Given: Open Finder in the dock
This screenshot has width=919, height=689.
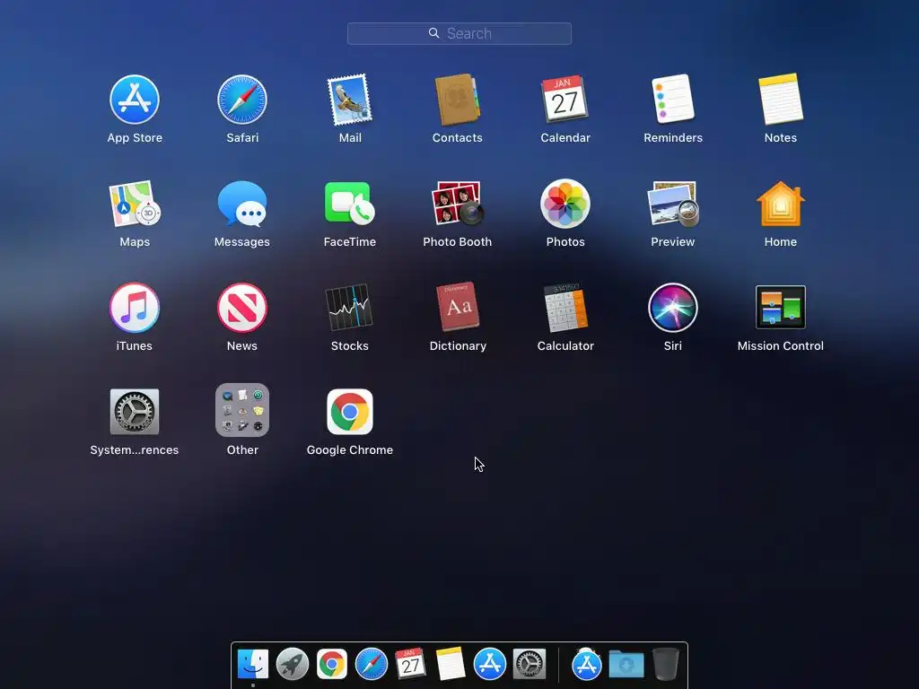Looking at the screenshot, I should (252, 665).
